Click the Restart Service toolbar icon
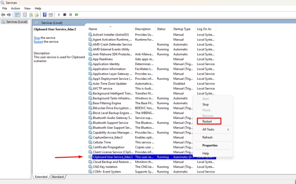This screenshot has height=184, width=296. coord(77,15)
